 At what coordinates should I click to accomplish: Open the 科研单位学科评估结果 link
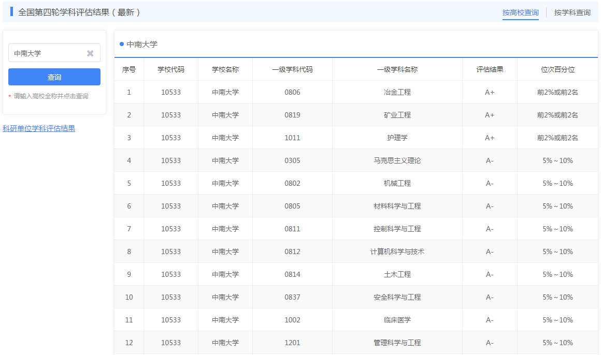[x=39, y=128]
